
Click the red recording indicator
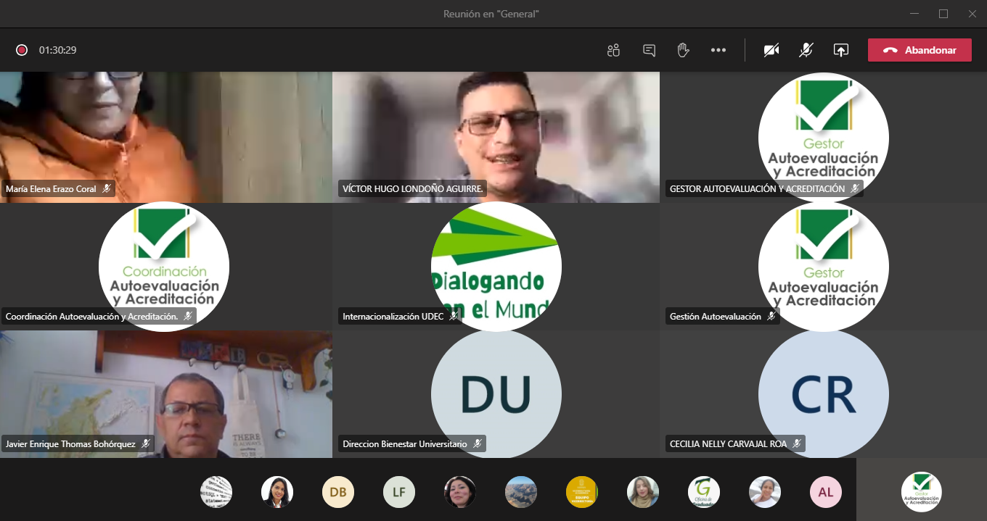click(22, 50)
